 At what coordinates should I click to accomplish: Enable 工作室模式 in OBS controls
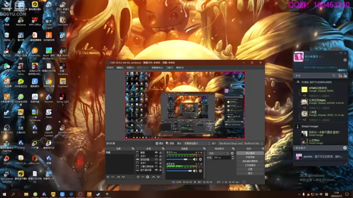point(250,165)
